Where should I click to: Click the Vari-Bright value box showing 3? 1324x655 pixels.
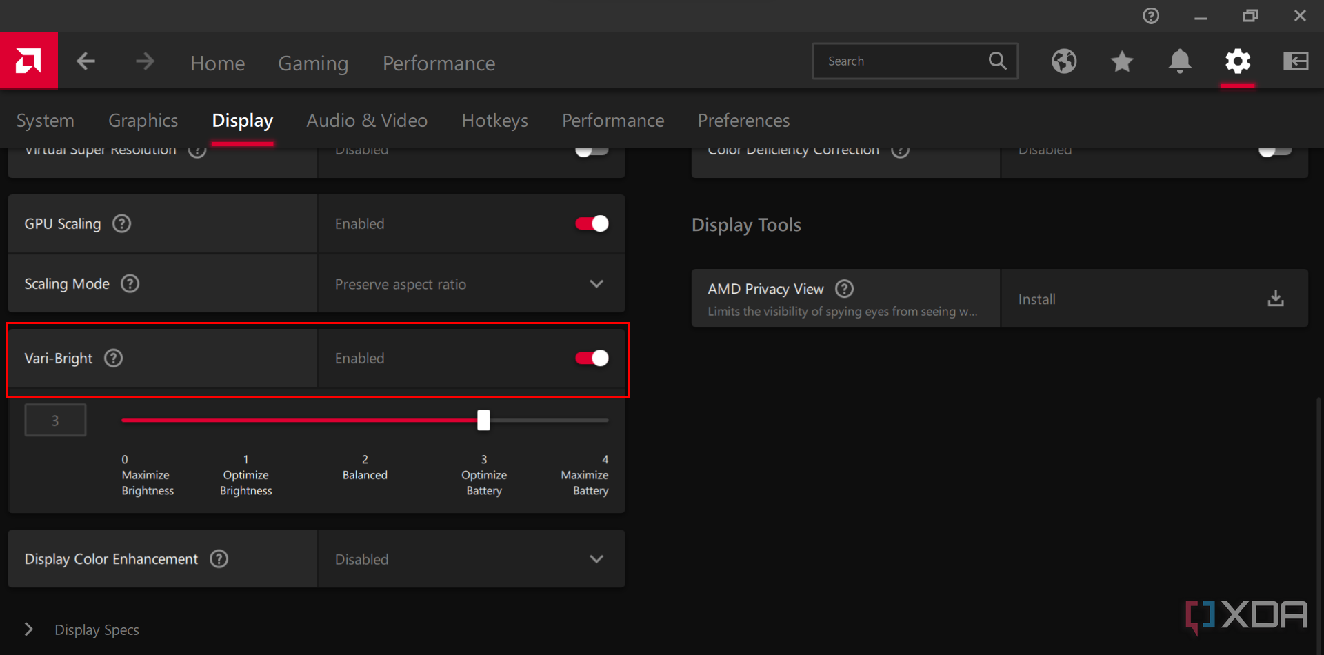click(x=55, y=420)
